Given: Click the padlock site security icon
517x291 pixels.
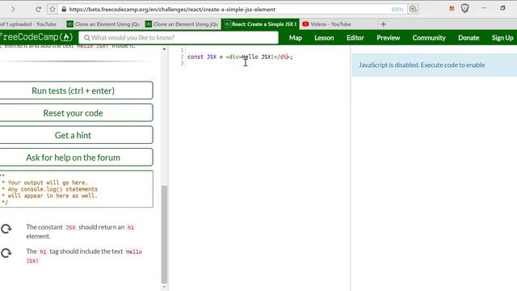Looking at the screenshot, I should click(64, 9).
